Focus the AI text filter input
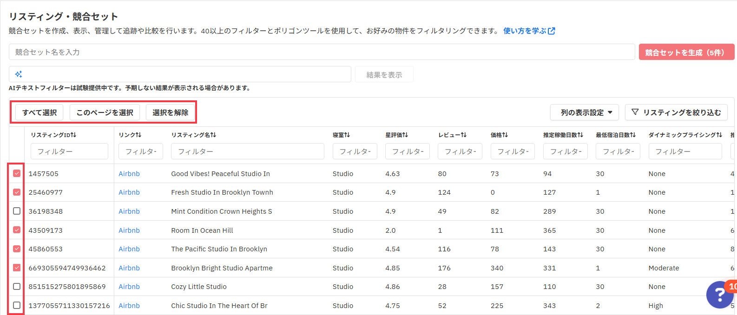Viewport: 737px width, 315px height. pos(180,74)
